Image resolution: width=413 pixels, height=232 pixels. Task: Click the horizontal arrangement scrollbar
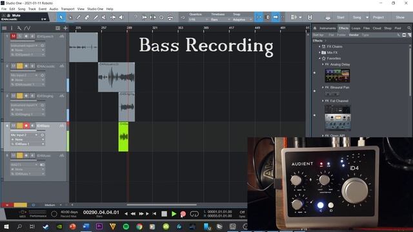(161, 205)
